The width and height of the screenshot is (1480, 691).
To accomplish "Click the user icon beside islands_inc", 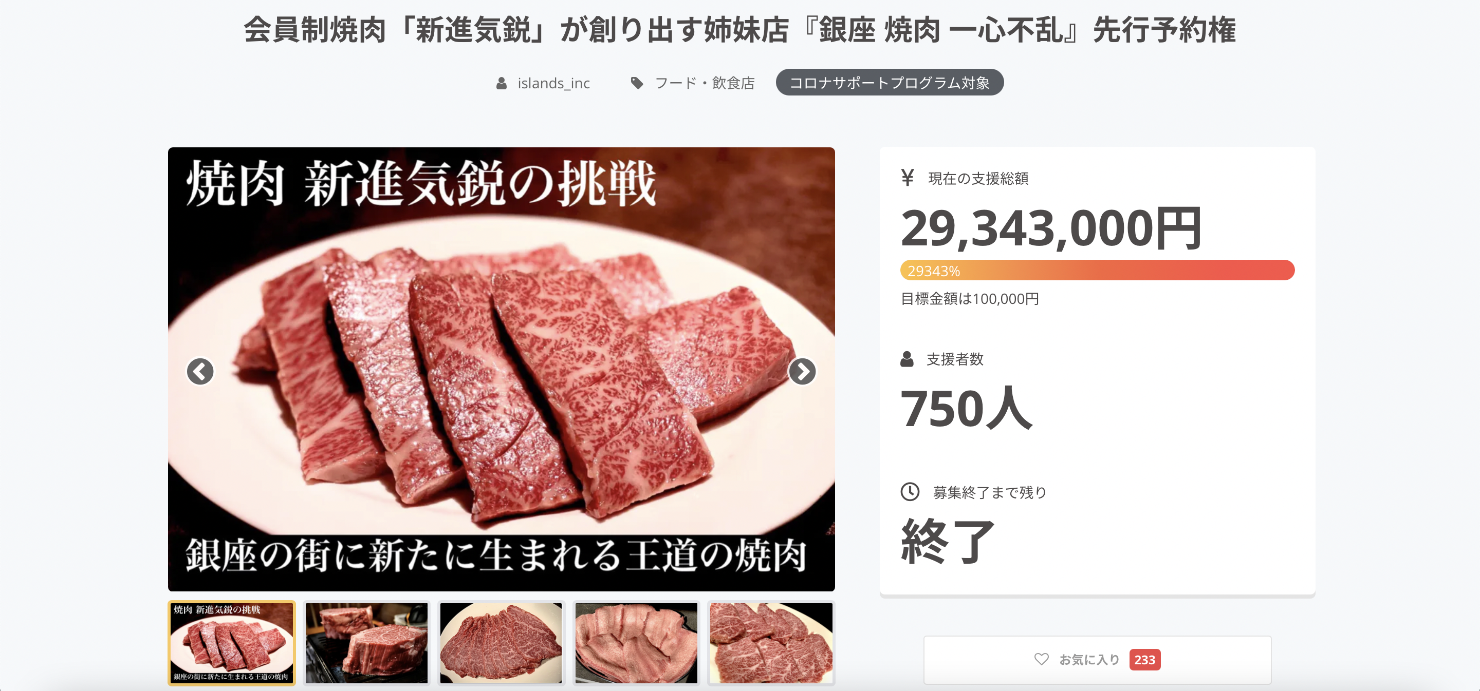I will tap(502, 83).
